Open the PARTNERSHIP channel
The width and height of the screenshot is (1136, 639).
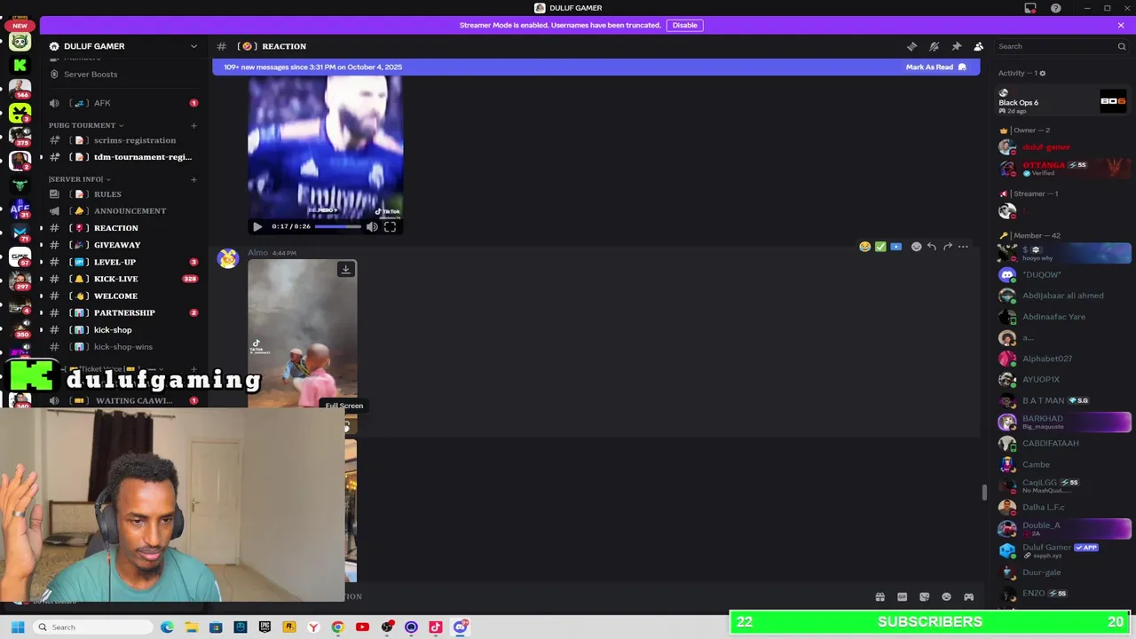[x=122, y=312]
